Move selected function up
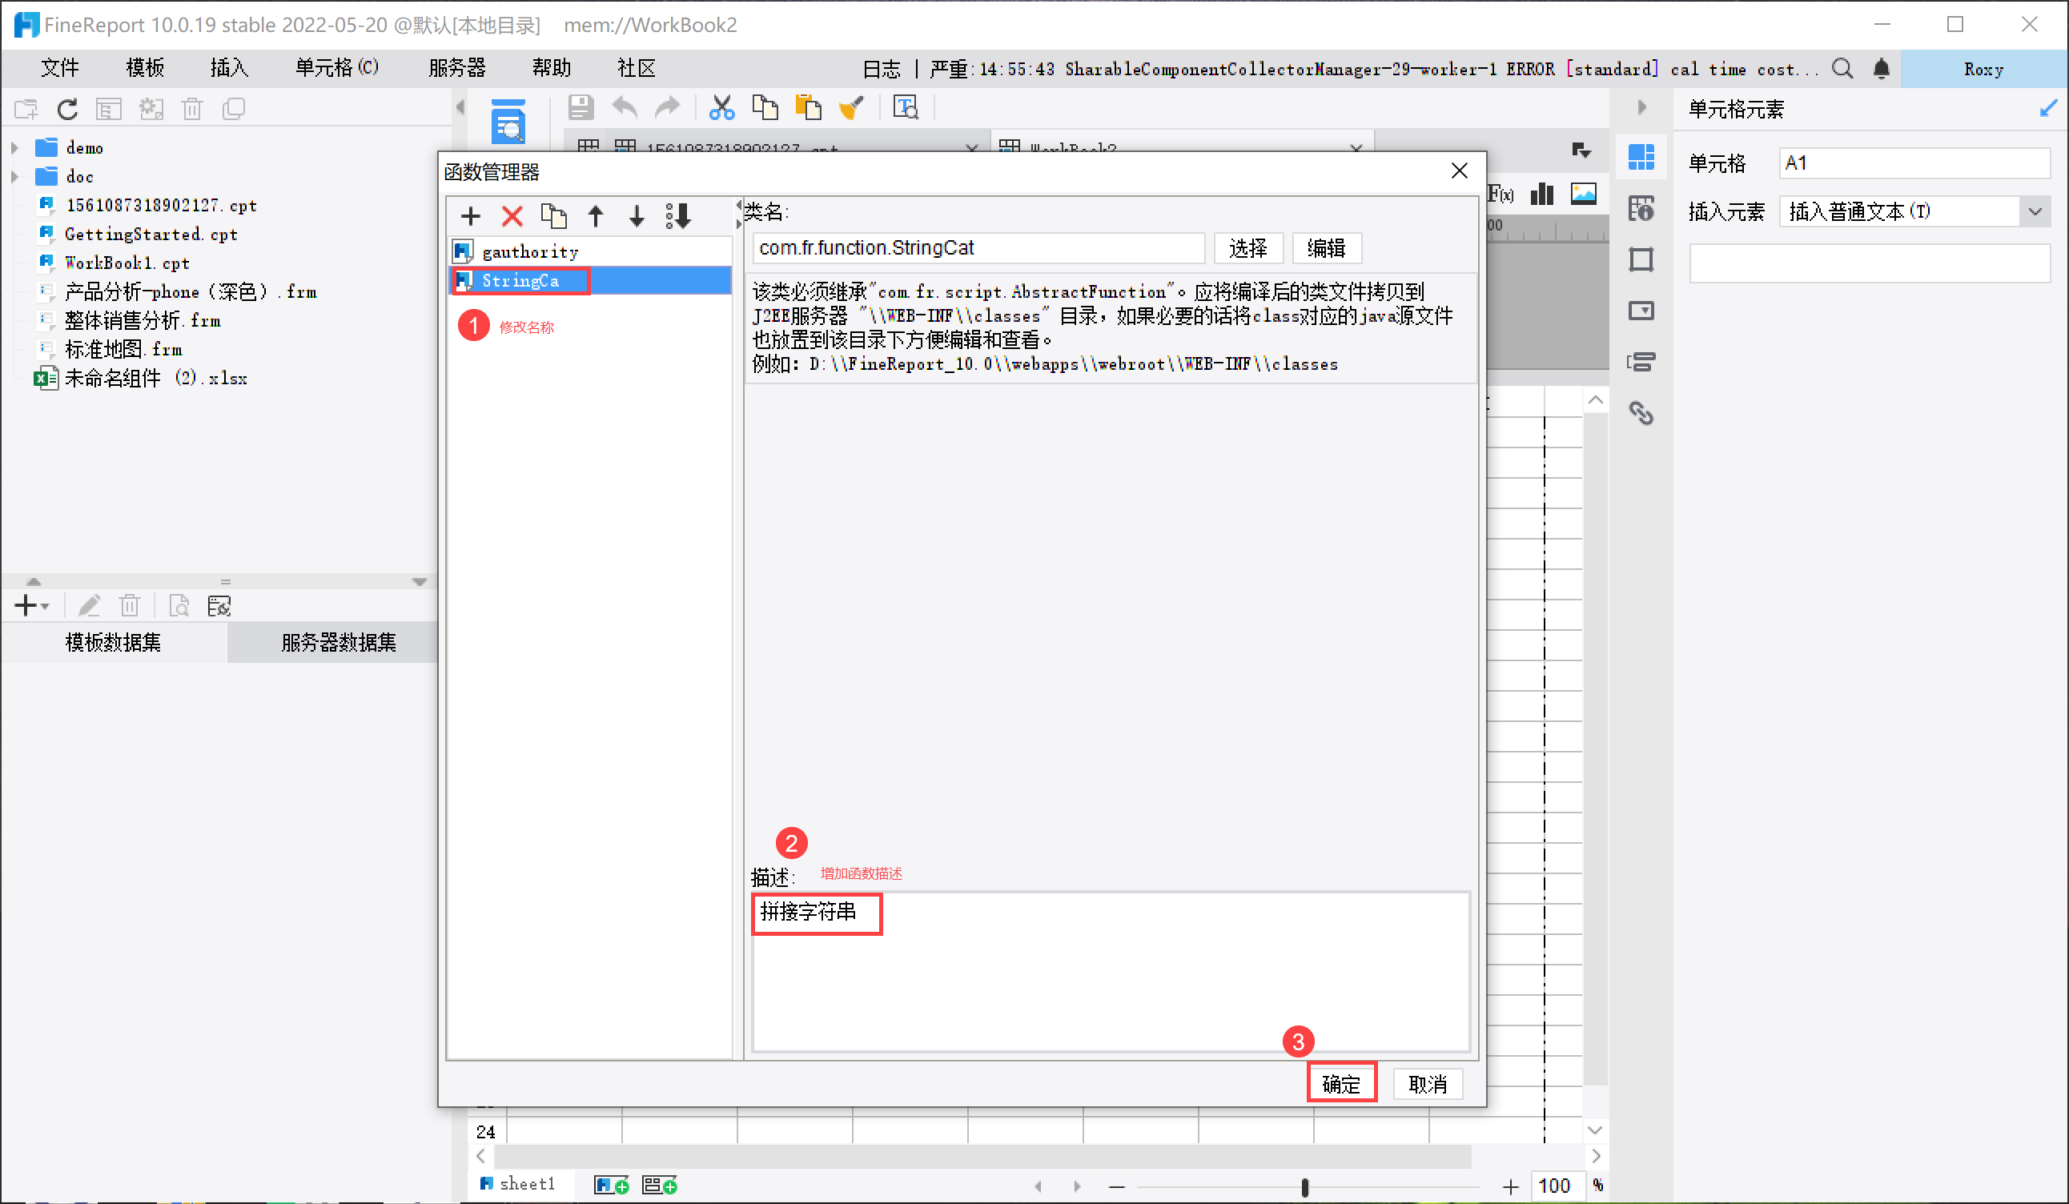The width and height of the screenshot is (2069, 1204). click(x=596, y=217)
